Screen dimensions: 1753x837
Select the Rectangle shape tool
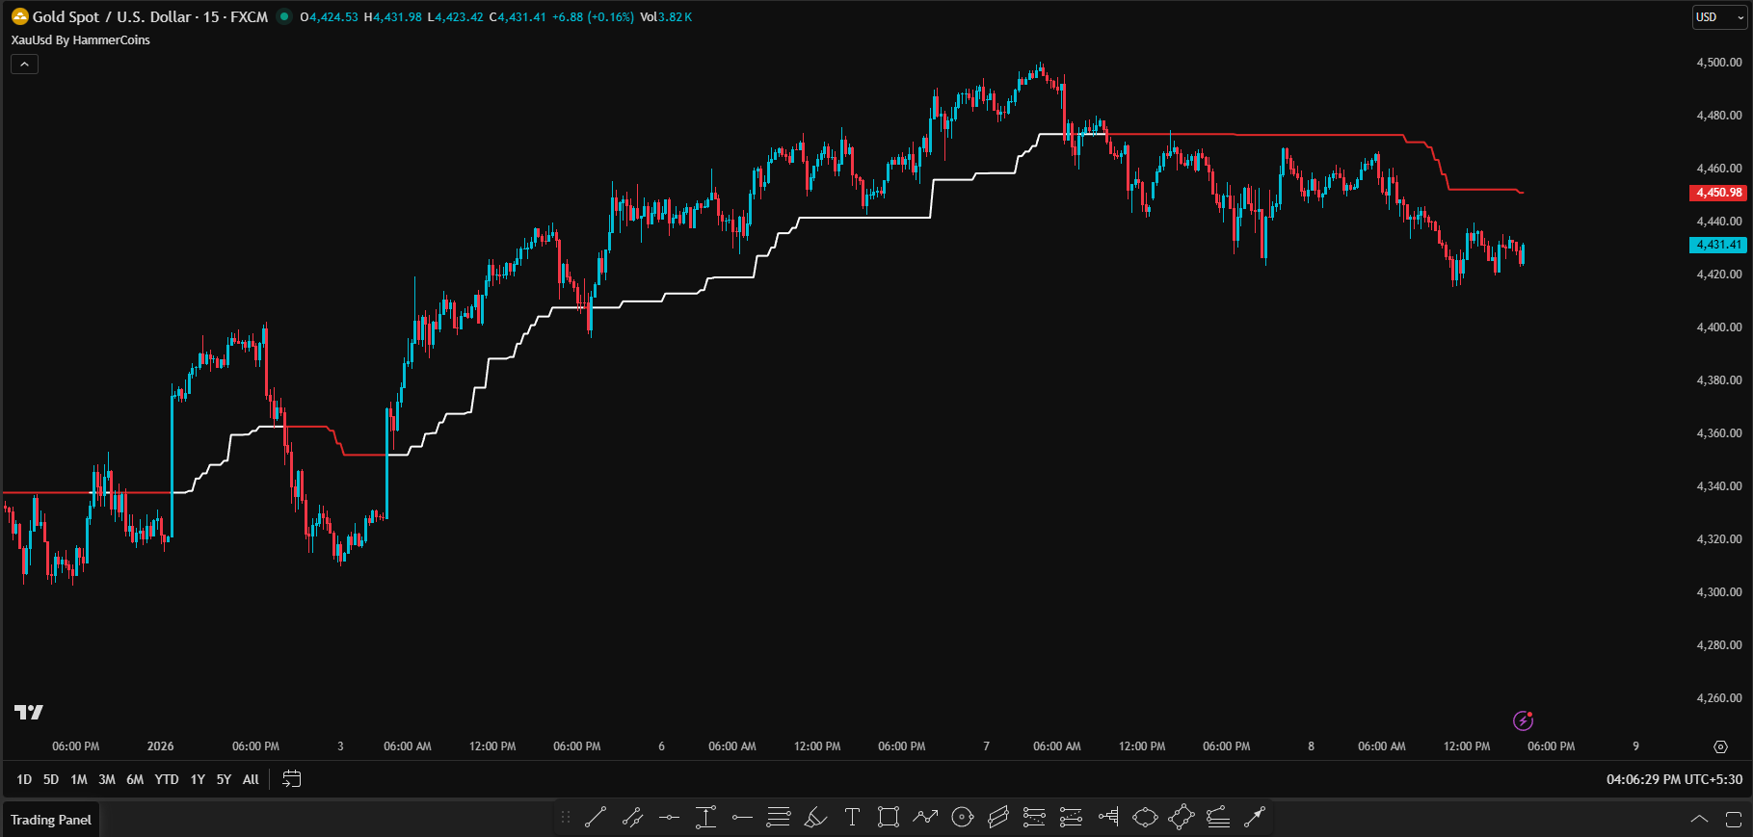(889, 818)
